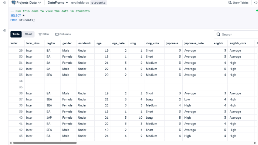
Task: Click the PostgreSQL Projects Data icon
Action: (x=13, y=3)
